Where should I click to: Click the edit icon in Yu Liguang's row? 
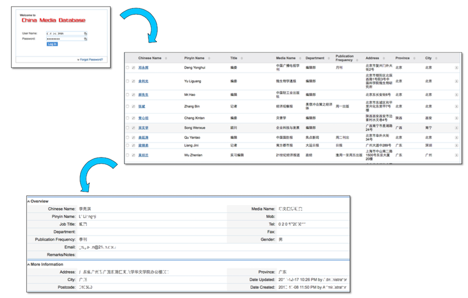(x=133, y=81)
